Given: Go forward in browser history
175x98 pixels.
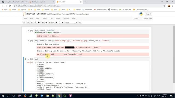Looking at the screenshot, I should 6,6.
